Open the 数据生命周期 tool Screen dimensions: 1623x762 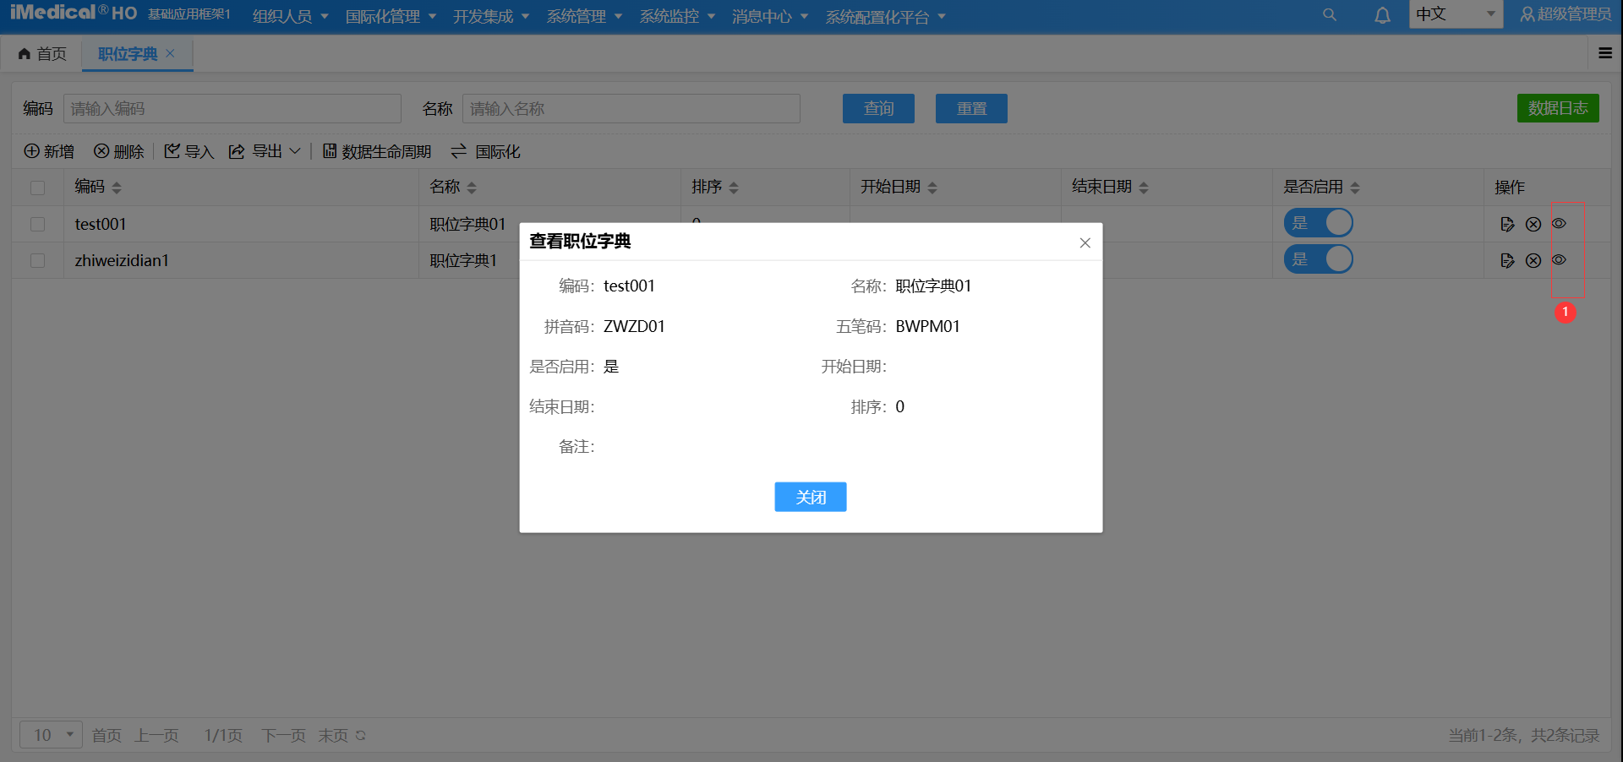[x=331, y=151]
